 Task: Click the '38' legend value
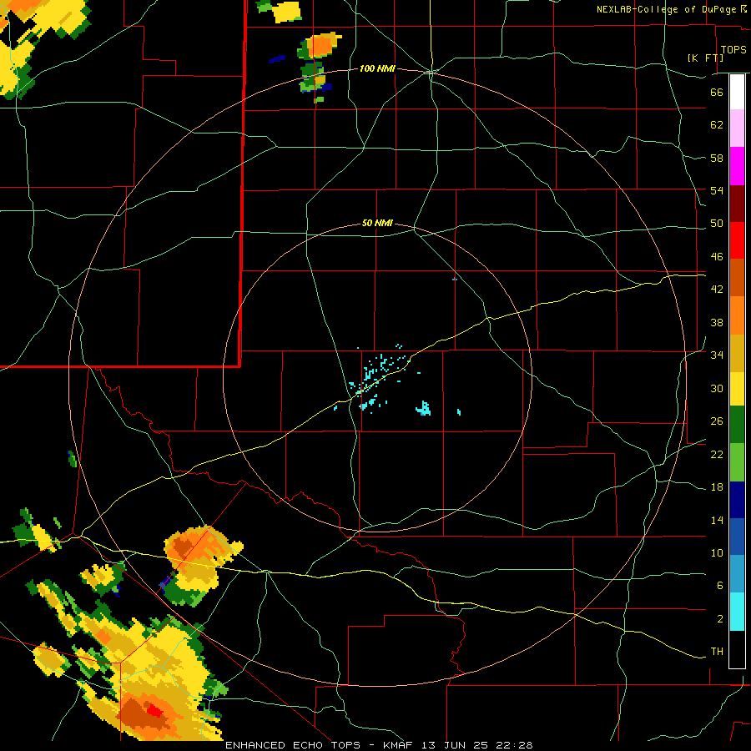click(x=717, y=322)
